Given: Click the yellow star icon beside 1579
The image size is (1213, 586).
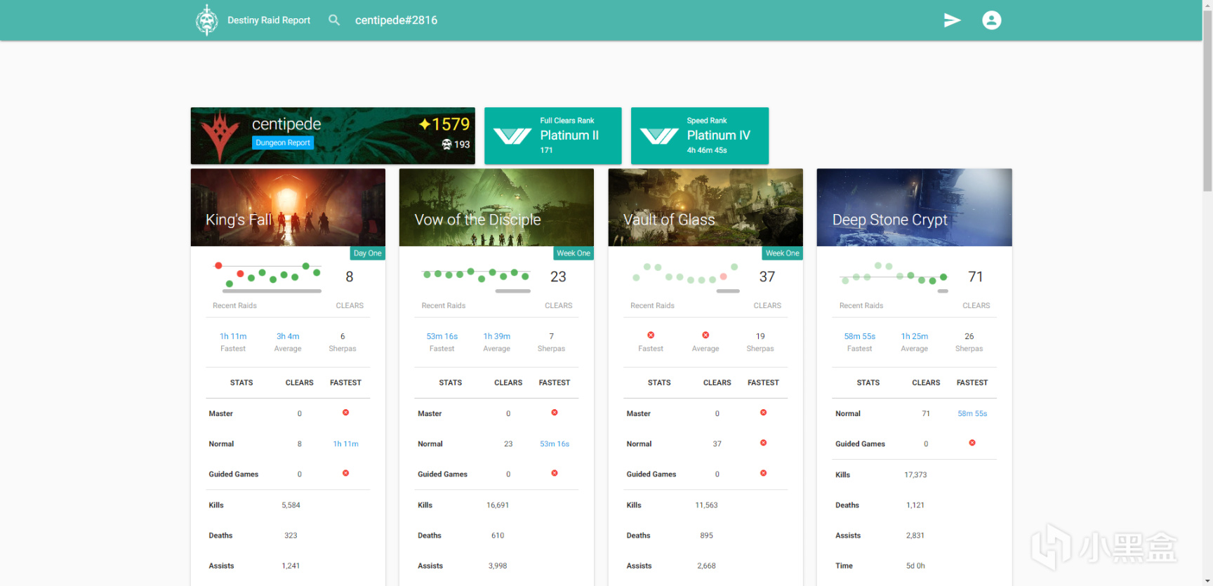Looking at the screenshot, I should click(424, 124).
